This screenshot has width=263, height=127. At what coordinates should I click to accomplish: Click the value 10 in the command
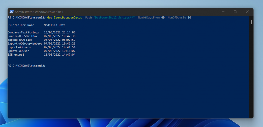[x=189, y=18]
